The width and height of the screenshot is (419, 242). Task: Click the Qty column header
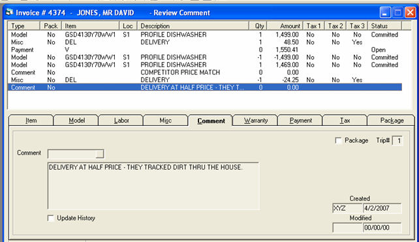tap(258, 26)
